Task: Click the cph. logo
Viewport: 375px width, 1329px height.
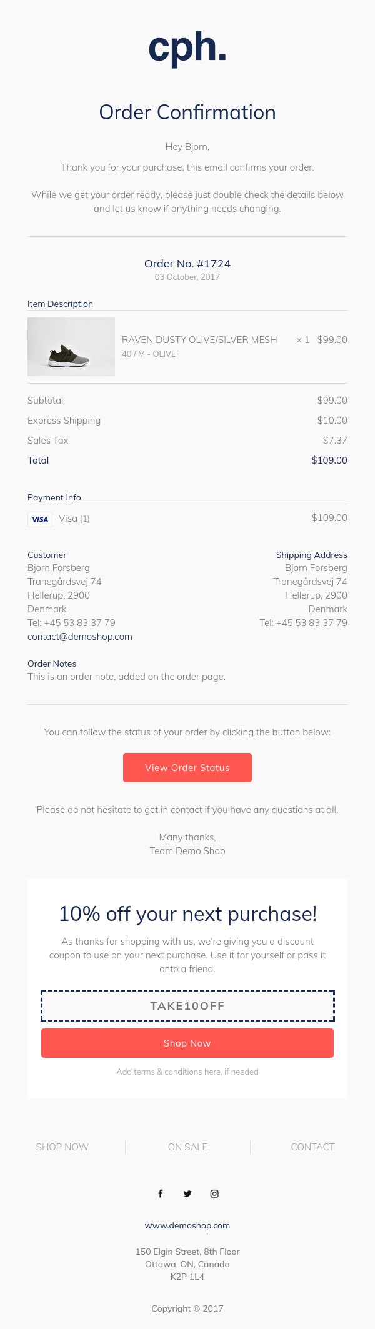Action: point(187,48)
